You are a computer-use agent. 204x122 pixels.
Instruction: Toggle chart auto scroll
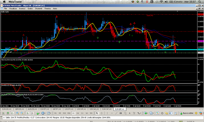[27, 113]
